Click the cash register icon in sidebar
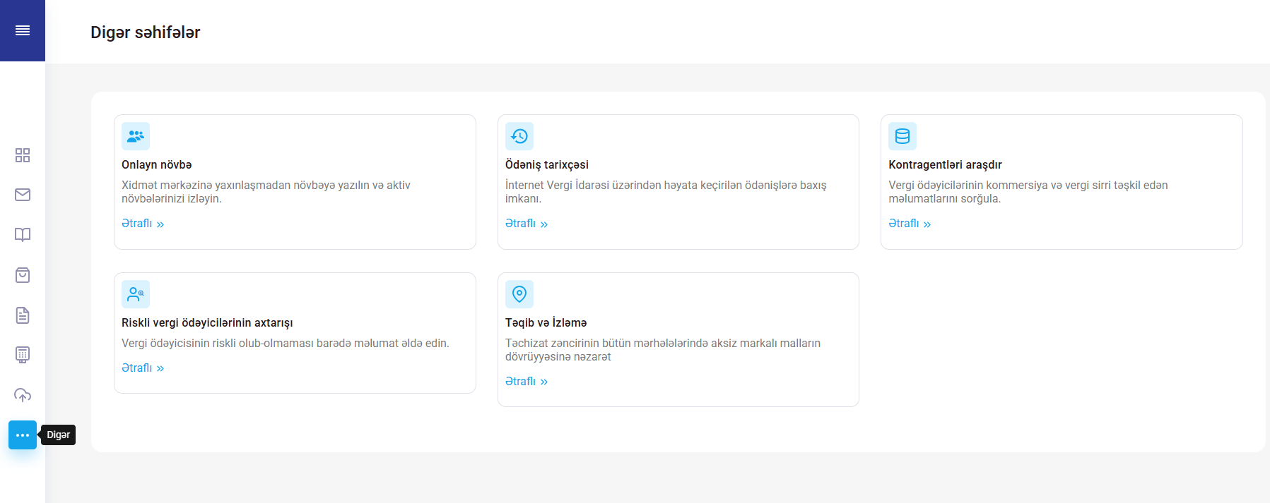This screenshot has width=1270, height=503. click(23, 355)
